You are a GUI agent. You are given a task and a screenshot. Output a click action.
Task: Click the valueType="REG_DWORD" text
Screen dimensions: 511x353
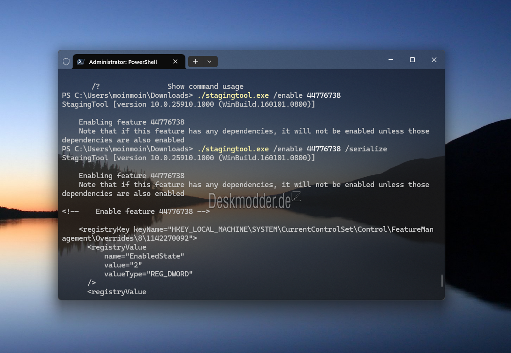148,274
